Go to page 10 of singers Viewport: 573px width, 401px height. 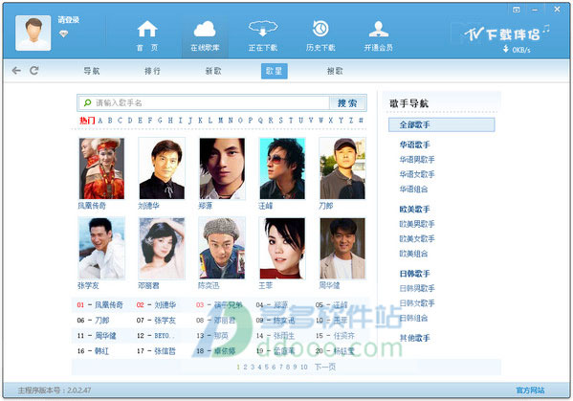point(304,367)
